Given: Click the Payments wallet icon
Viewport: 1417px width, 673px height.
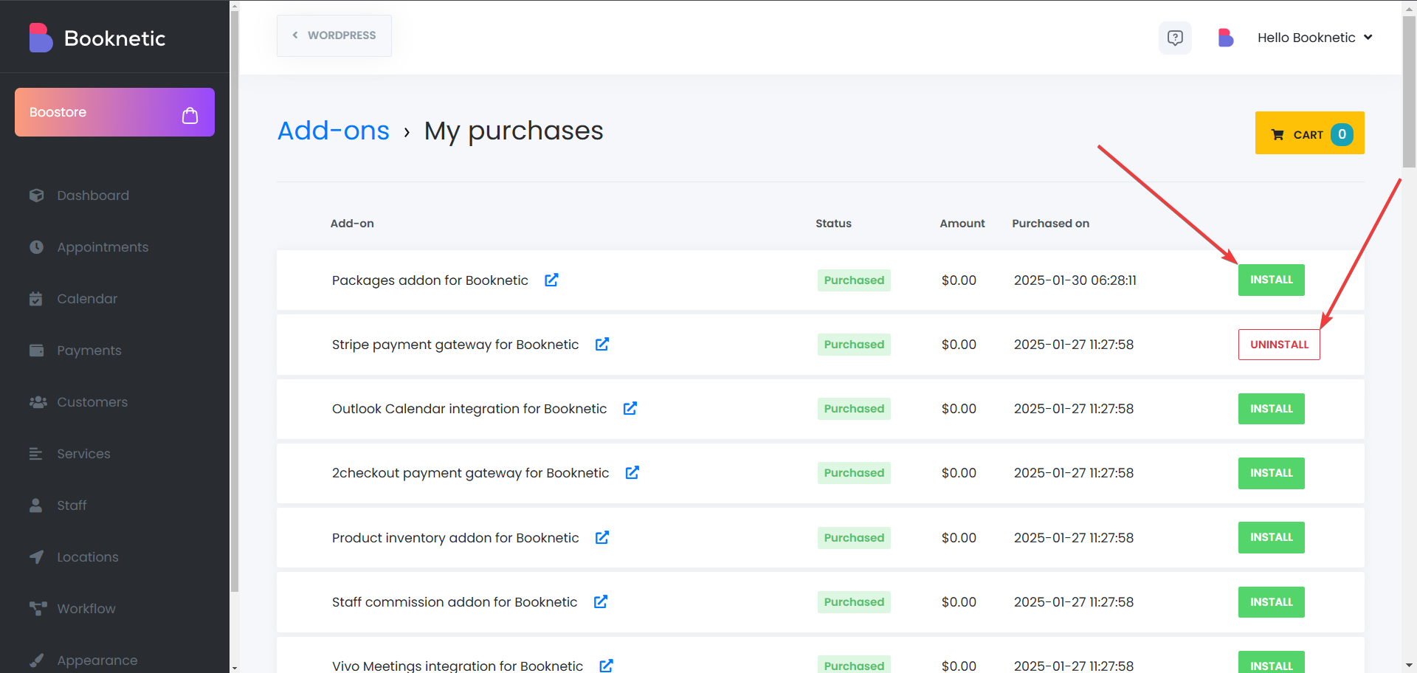Looking at the screenshot, I should click(36, 351).
